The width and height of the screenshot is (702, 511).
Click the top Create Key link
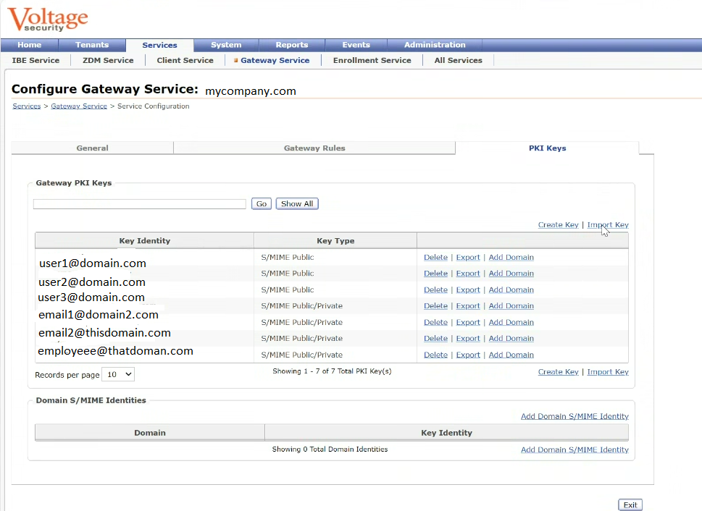coord(558,225)
